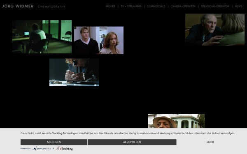Click the tracking notice text

[128, 133]
